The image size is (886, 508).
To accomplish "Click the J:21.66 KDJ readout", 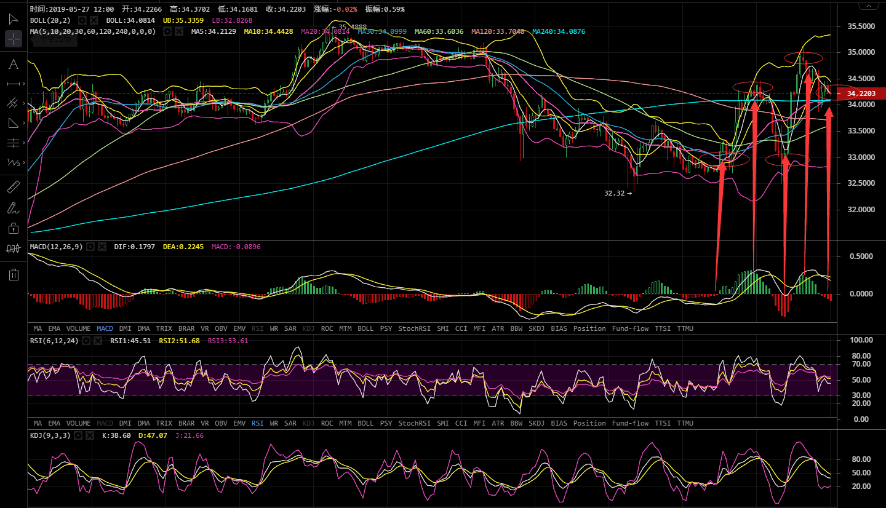I will 191,435.
